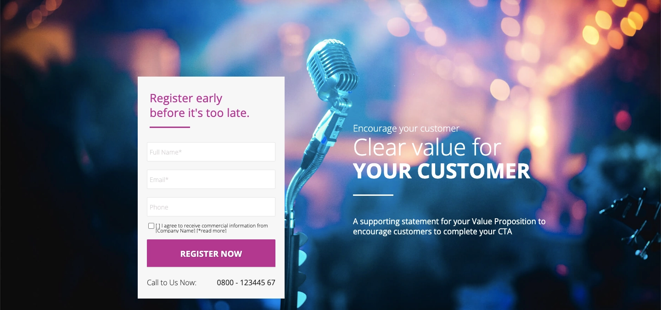Click the white divider under YOUR CUSTOMER headline
This screenshot has width=661, height=310.
(372, 195)
